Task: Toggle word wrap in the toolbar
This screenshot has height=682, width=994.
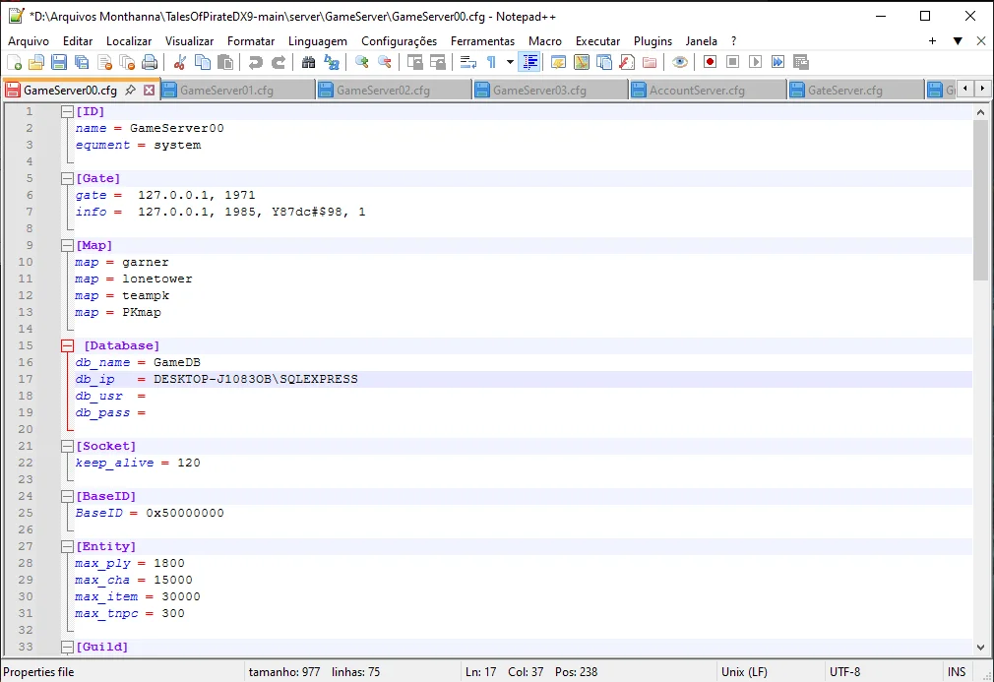Action: coord(468,62)
